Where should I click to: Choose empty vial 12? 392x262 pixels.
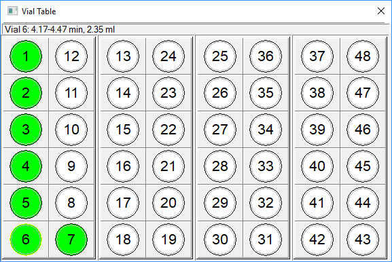[x=71, y=56]
